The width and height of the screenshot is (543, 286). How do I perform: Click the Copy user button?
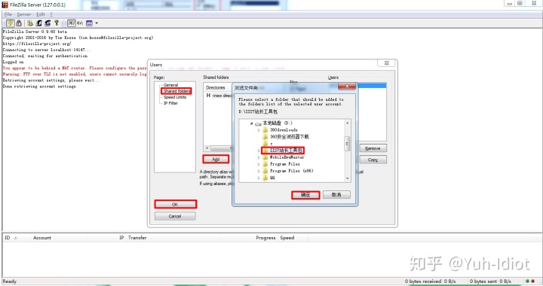pyautogui.click(x=373, y=160)
